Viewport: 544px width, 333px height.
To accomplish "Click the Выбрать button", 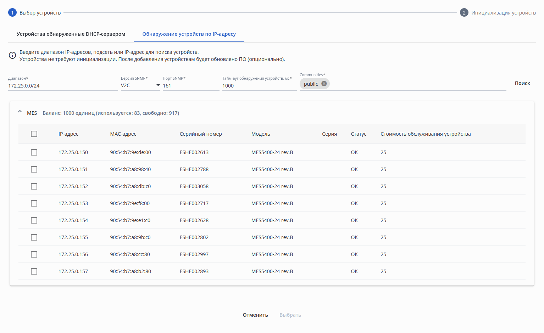I will coord(290,315).
